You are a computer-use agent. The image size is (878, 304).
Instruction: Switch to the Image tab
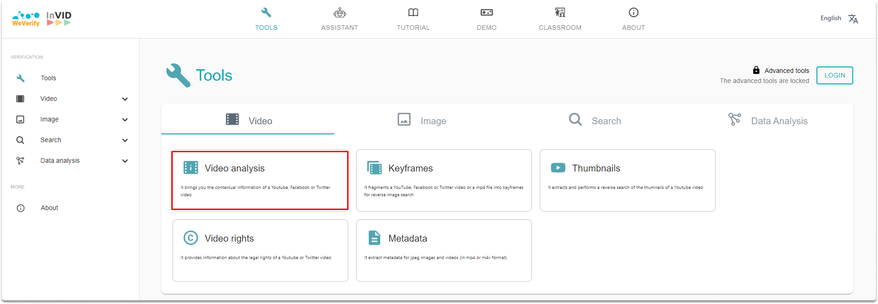pyautogui.click(x=421, y=120)
